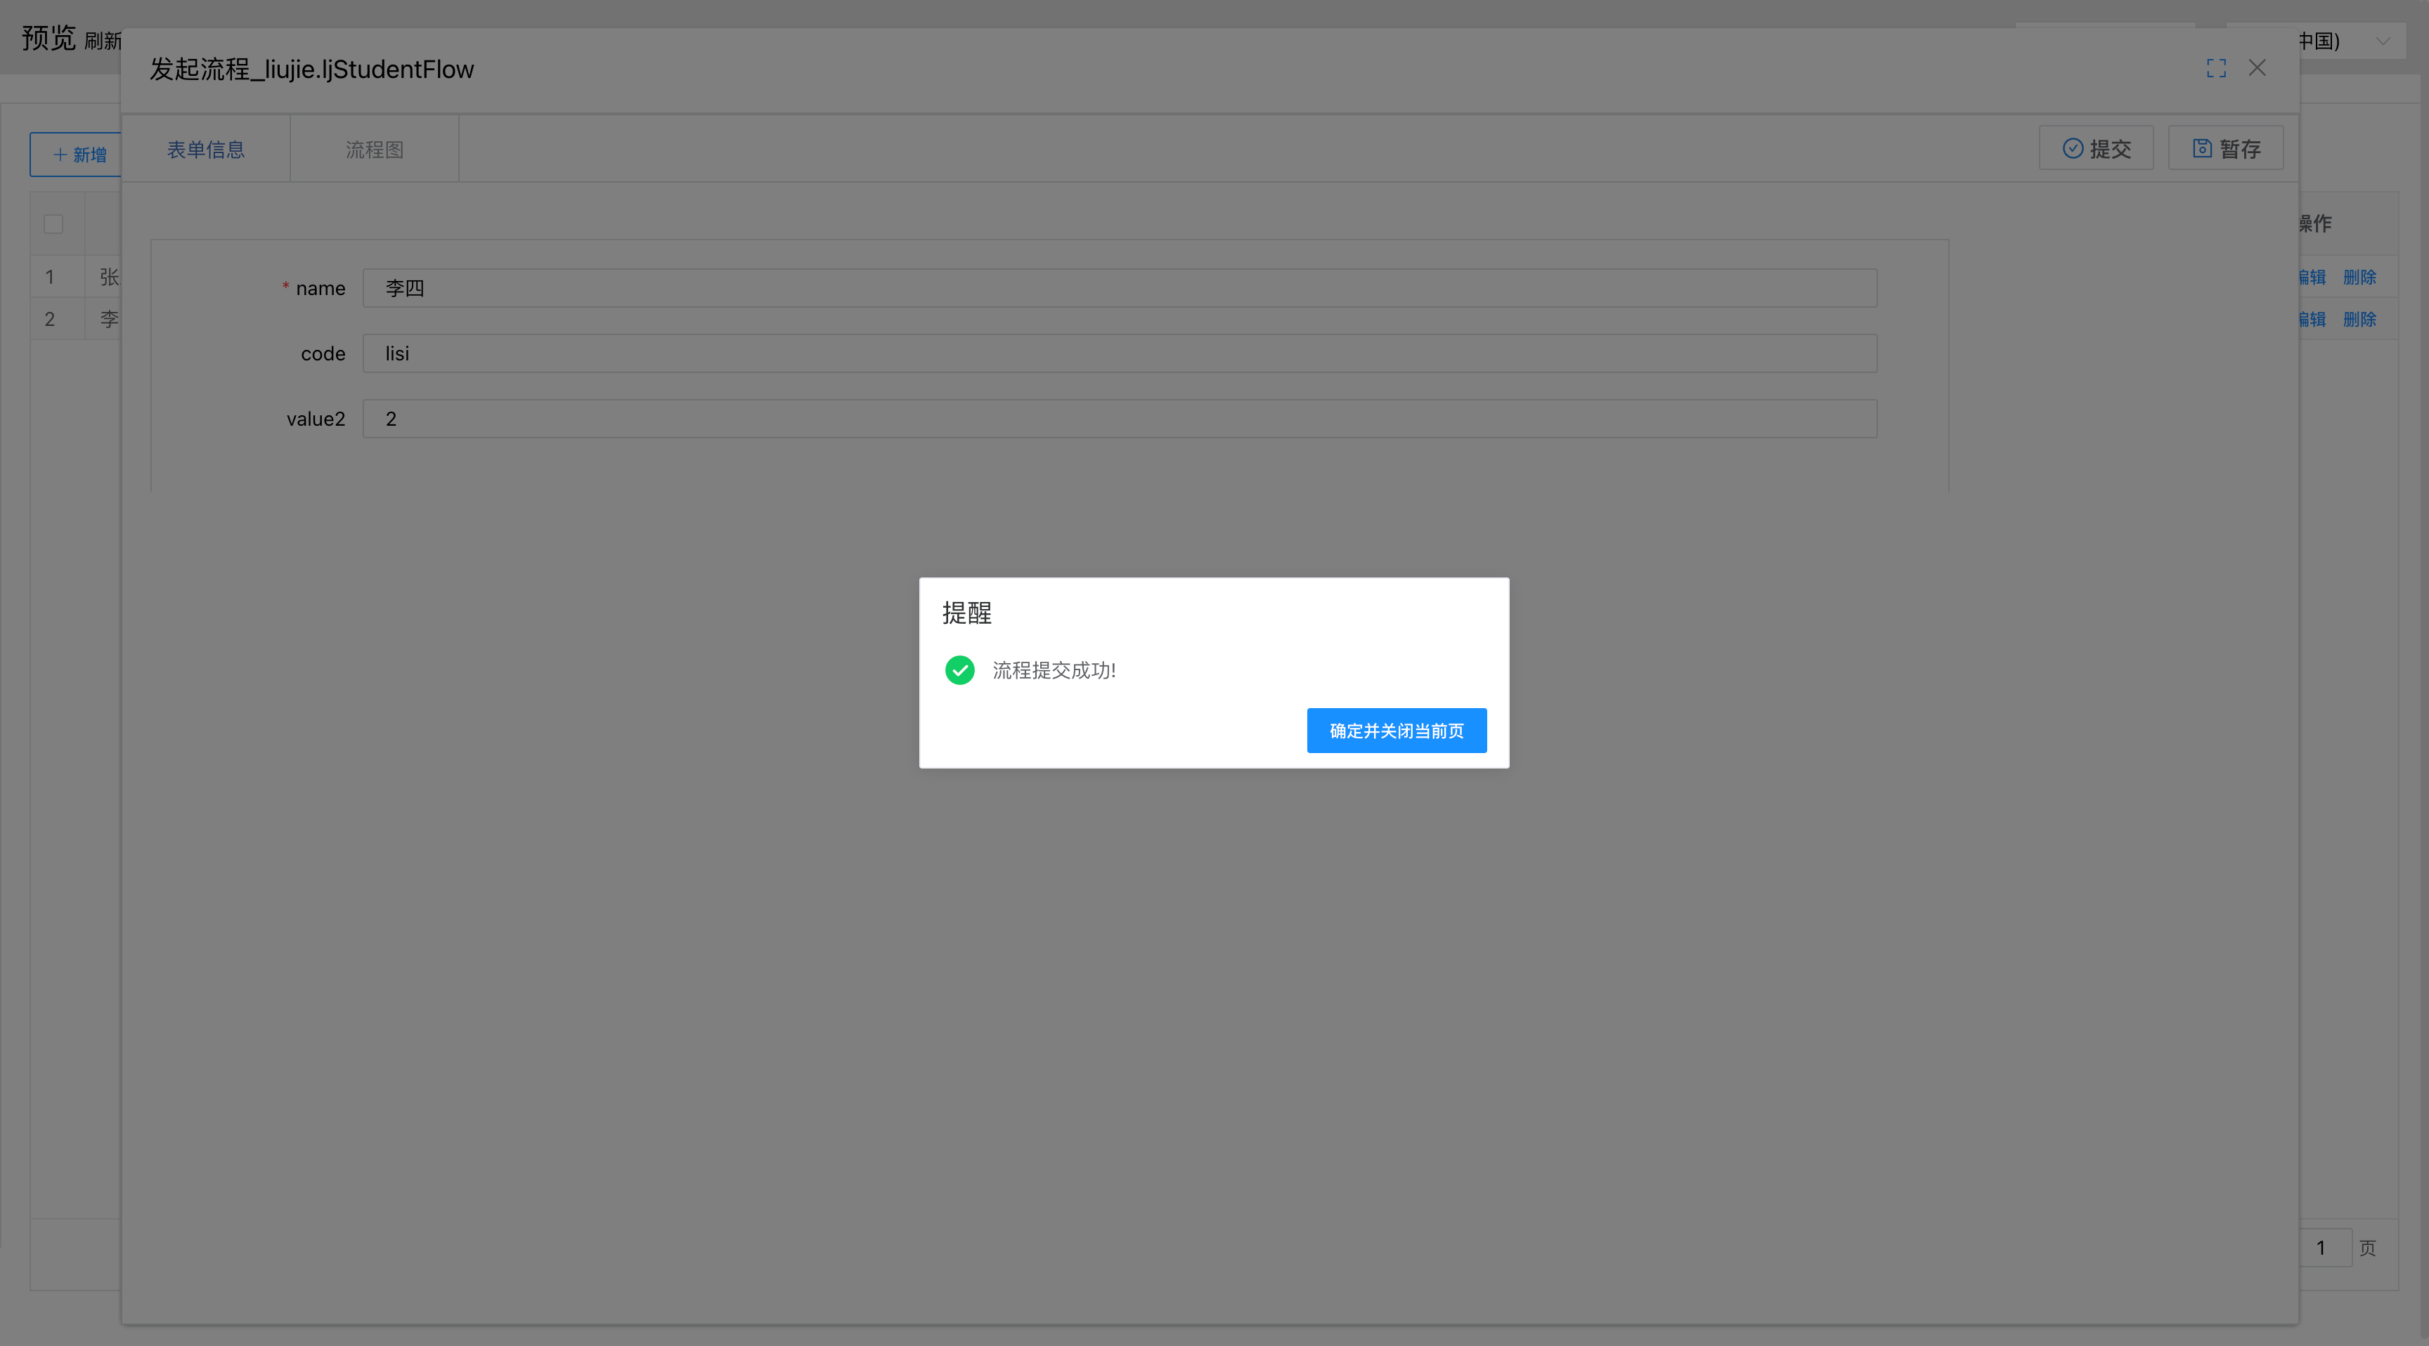Expand the language dropdown arrow

coord(2383,41)
